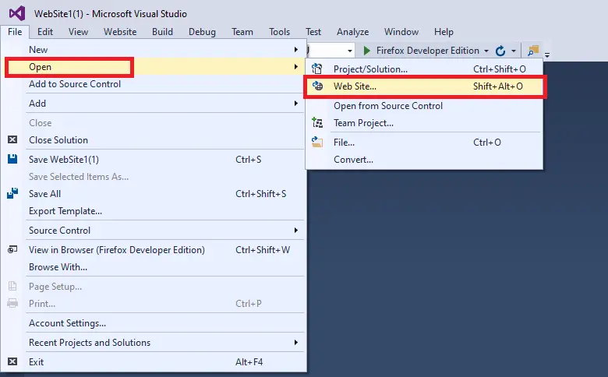Image resolution: width=608 pixels, height=377 pixels.
Task: Expand Recent Projects and Solutions arrow
Action: click(296, 342)
